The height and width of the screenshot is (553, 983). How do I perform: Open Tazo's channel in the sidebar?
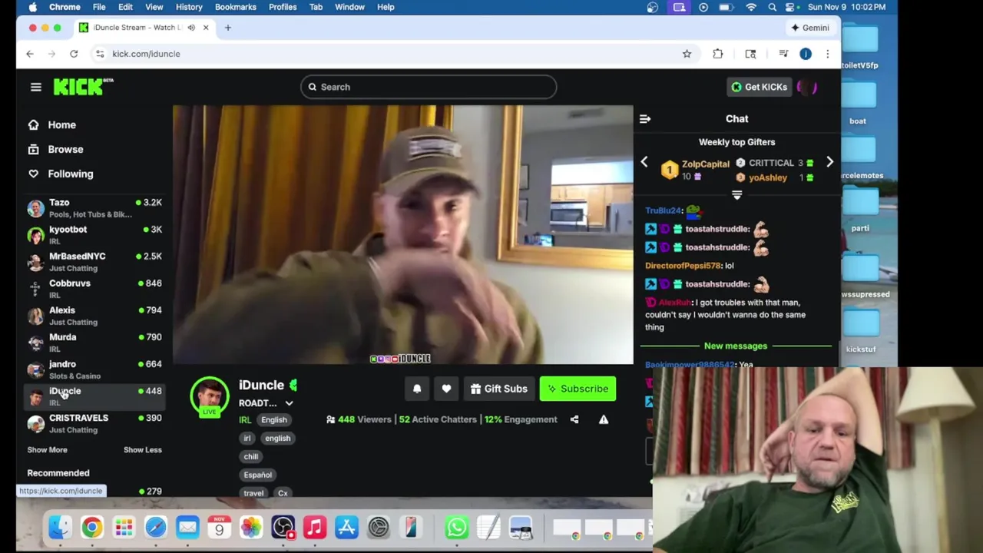tap(94, 208)
